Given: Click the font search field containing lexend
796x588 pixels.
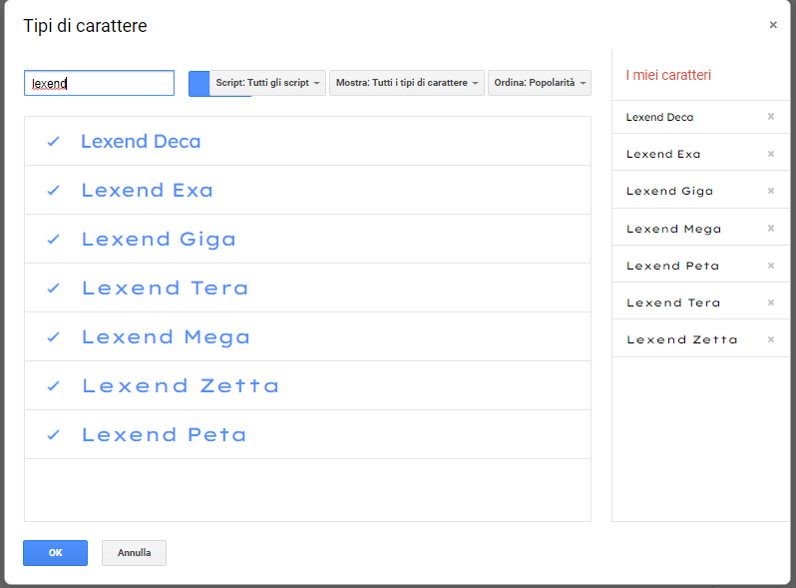Looking at the screenshot, I should (99, 83).
